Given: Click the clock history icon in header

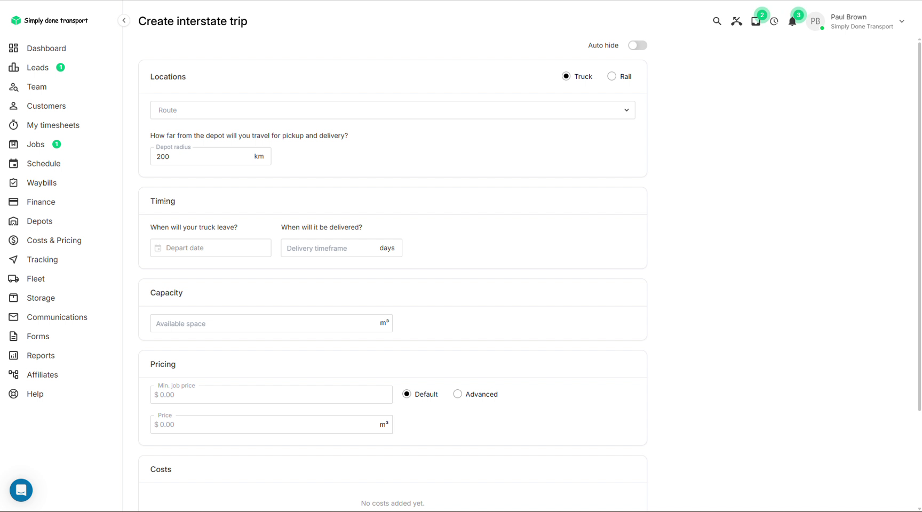Looking at the screenshot, I should tap(774, 21).
